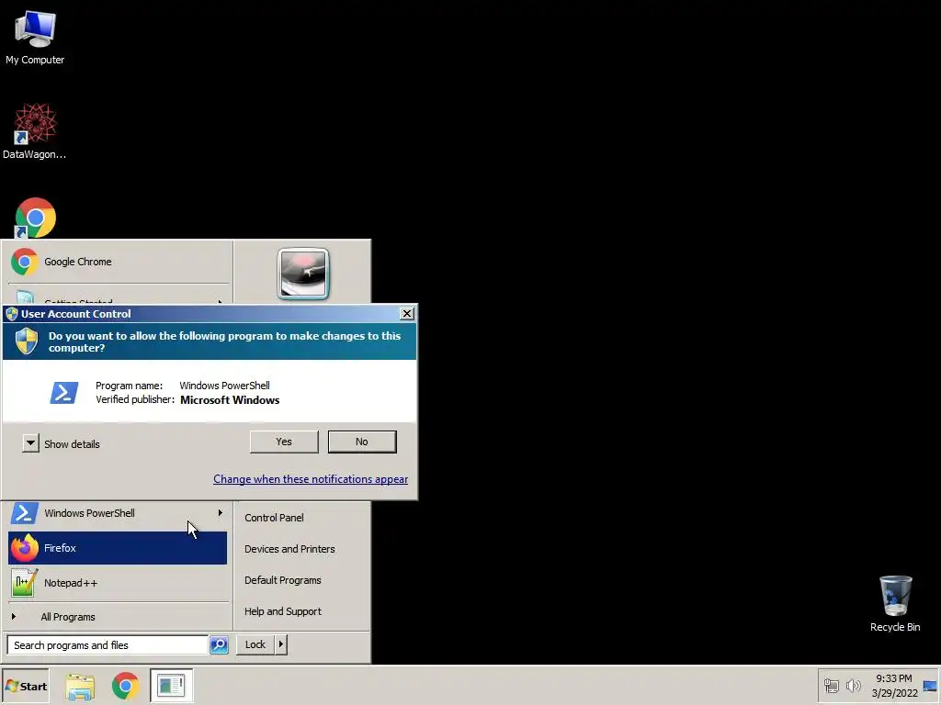941x705 pixels.
Task: Open the shutdown options arrow beside Lock
Action: (281, 644)
